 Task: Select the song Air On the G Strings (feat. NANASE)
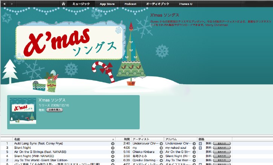(40, 152)
